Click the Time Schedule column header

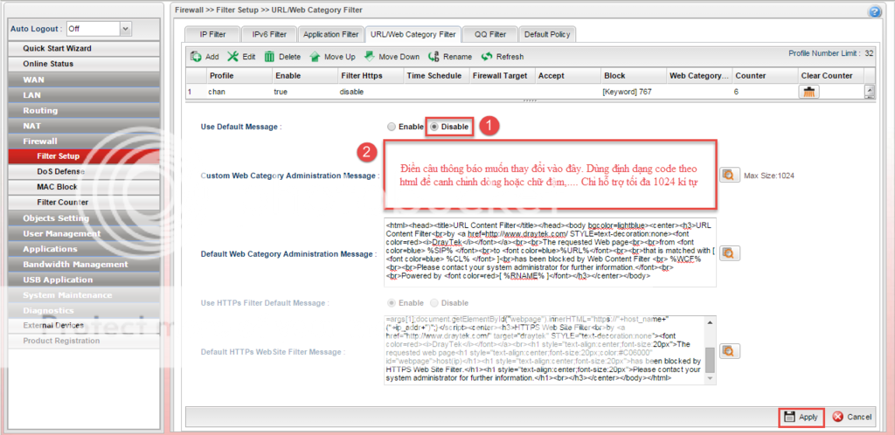tap(435, 75)
